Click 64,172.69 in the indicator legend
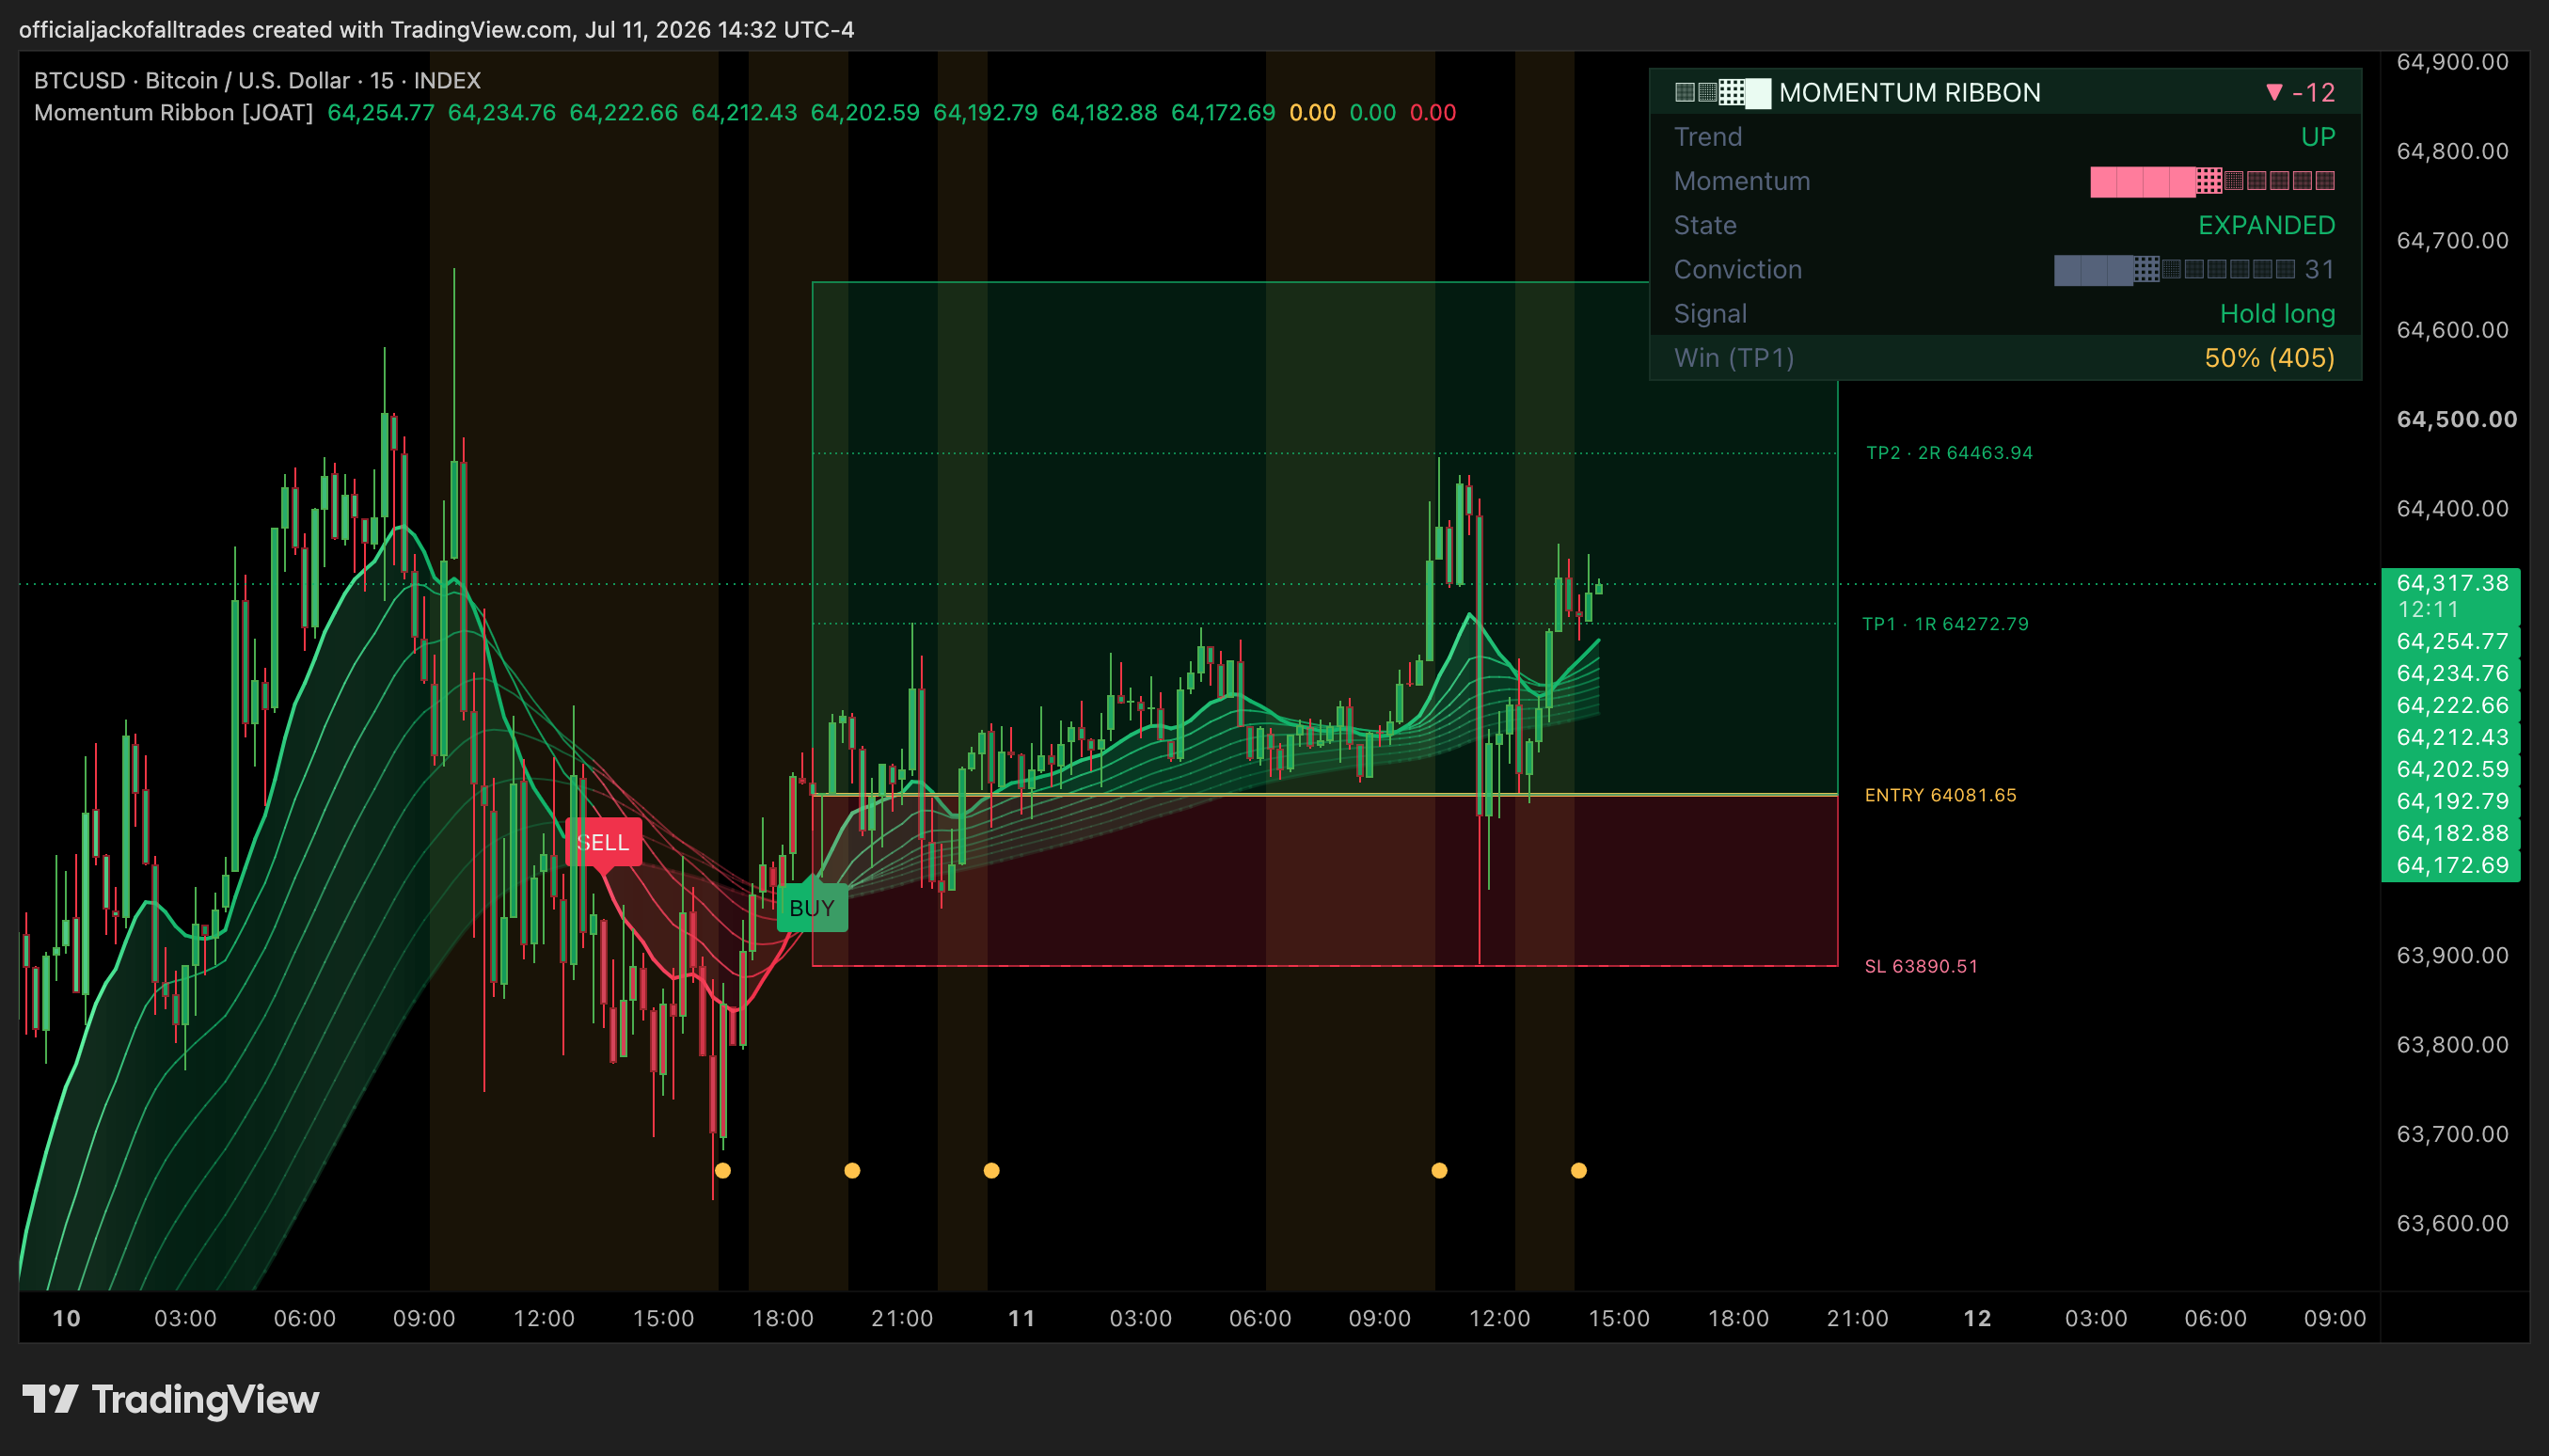The width and height of the screenshot is (2549, 1456). click(1223, 112)
